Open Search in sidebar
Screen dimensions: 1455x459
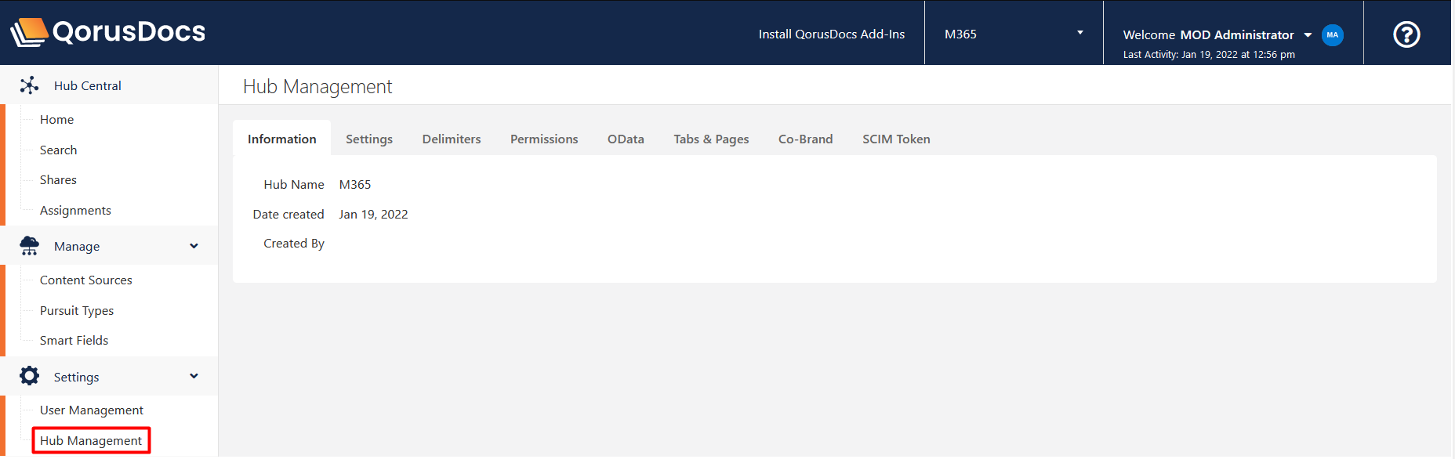(x=58, y=150)
